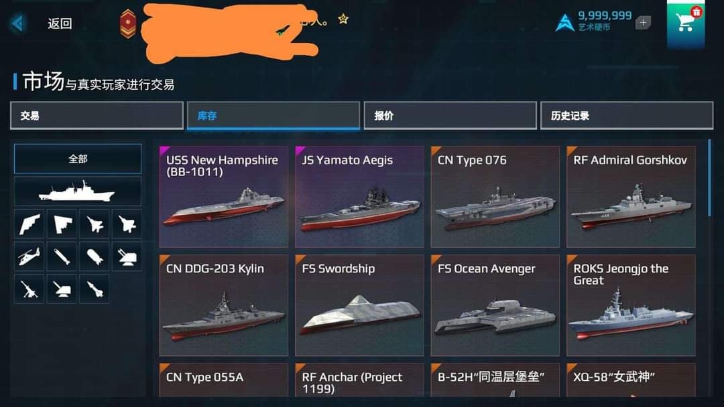The image size is (724, 407).
Task: Open the 报价 tab
Action: point(450,116)
